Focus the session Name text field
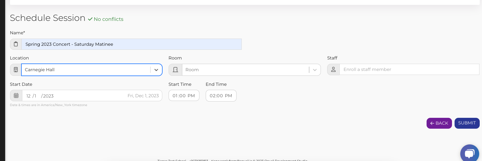 (131, 44)
